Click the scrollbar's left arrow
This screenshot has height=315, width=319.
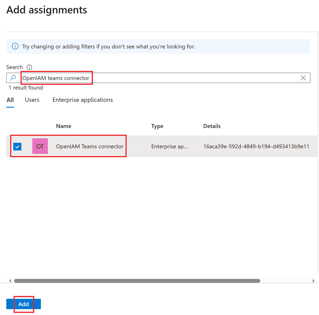pyautogui.click(x=10, y=281)
